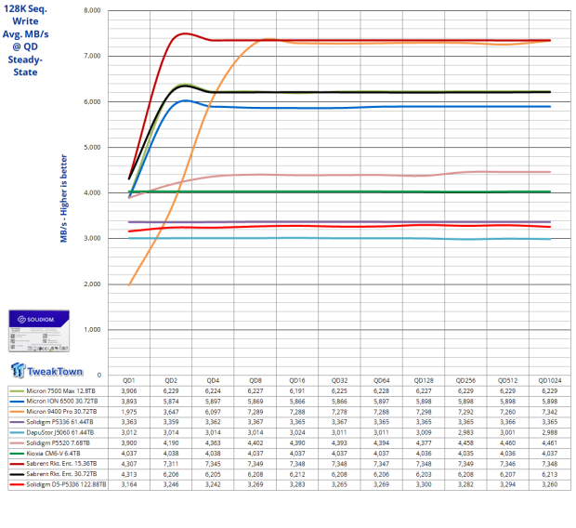Screen dimensions: 576x528
Task: Click the 7,000 y-axis label
Action: (x=92, y=56)
